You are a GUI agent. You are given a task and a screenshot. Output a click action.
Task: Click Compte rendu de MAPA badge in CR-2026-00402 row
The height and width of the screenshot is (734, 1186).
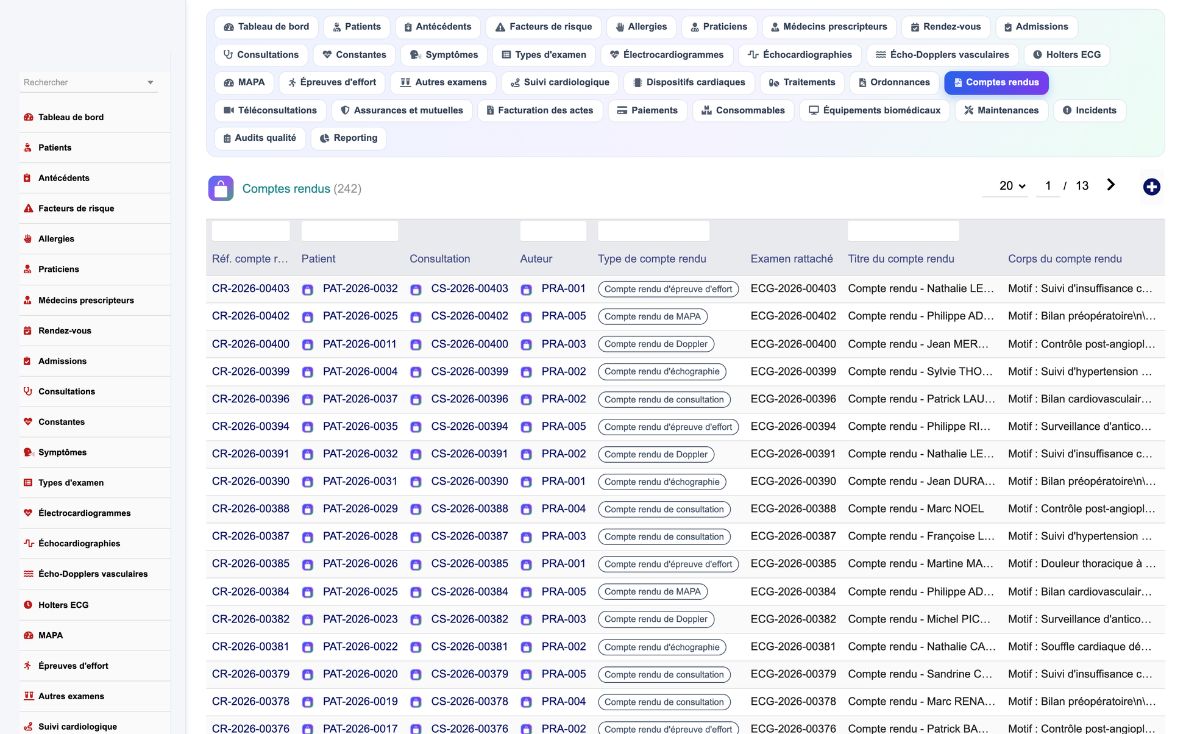(652, 316)
